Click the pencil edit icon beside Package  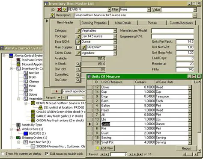pyautogui.click(x=78, y=36)
